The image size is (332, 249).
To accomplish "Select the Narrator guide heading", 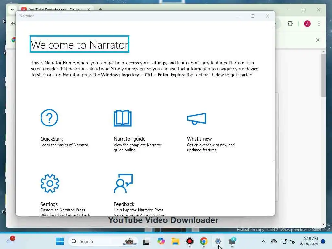I will (130, 139).
